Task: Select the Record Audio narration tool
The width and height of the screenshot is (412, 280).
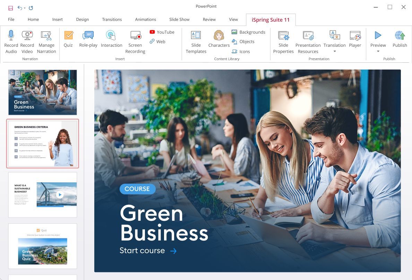Action: pyautogui.click(x=11, y=42)
